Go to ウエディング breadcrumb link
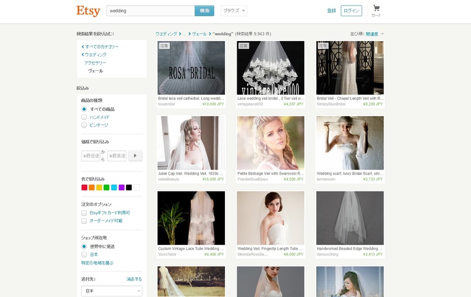 click(166, 34)
